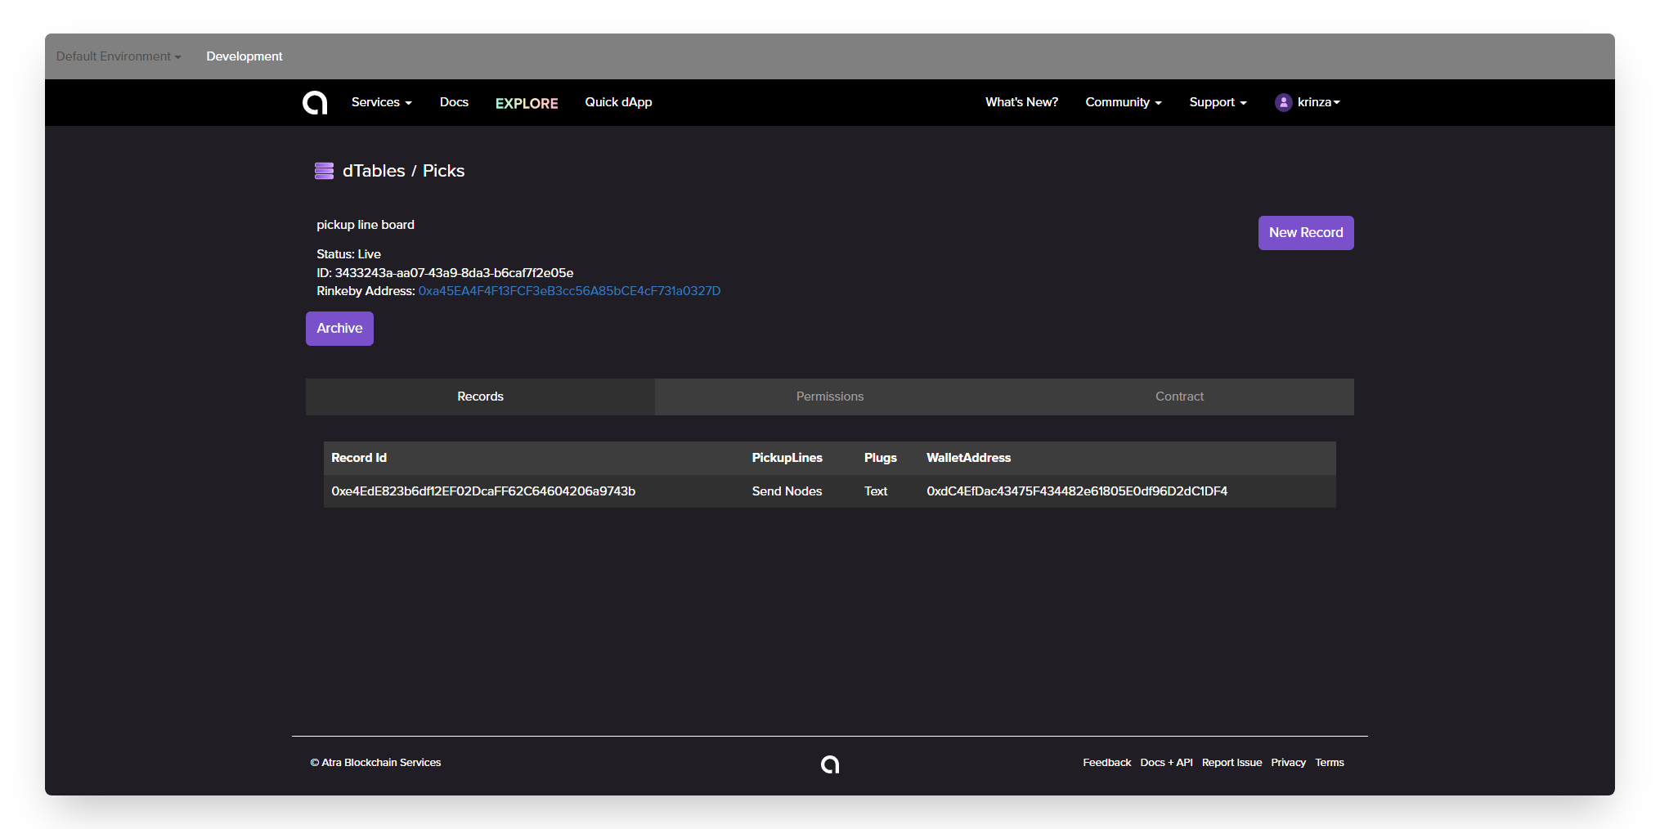Click the Atra logo in footer
The height and width of the screenshot is (829, 1660).
pyautogui.click(x=830, y=764)
